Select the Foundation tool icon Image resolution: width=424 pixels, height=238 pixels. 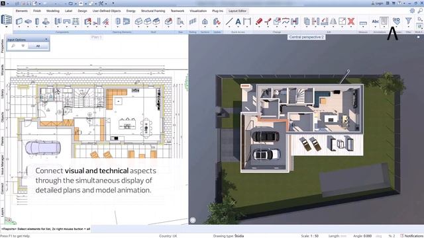click(46, 21)
